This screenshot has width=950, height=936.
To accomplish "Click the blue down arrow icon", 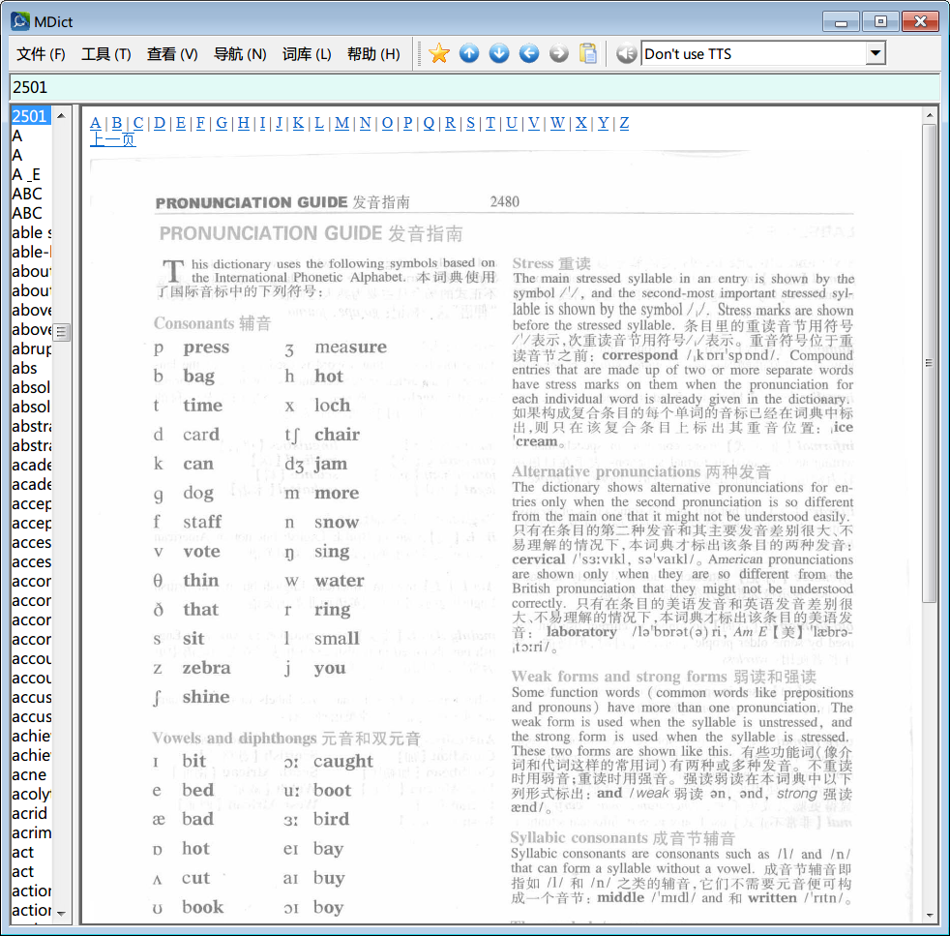I will (x=498, y=54).
